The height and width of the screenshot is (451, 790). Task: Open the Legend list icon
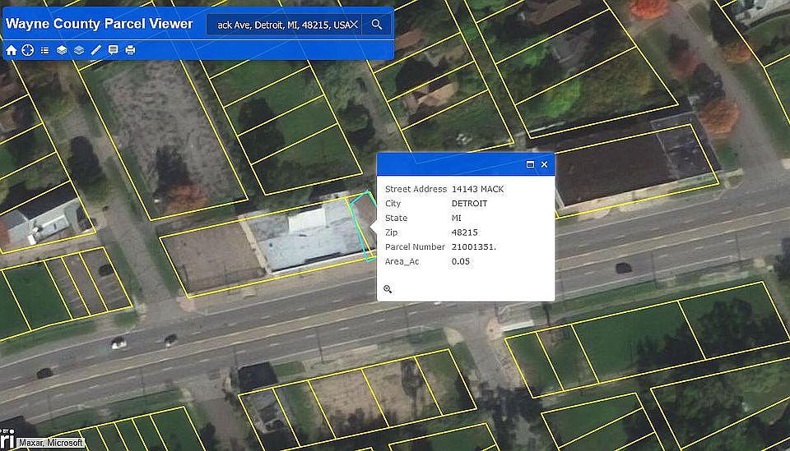click(x=44, y=50)
